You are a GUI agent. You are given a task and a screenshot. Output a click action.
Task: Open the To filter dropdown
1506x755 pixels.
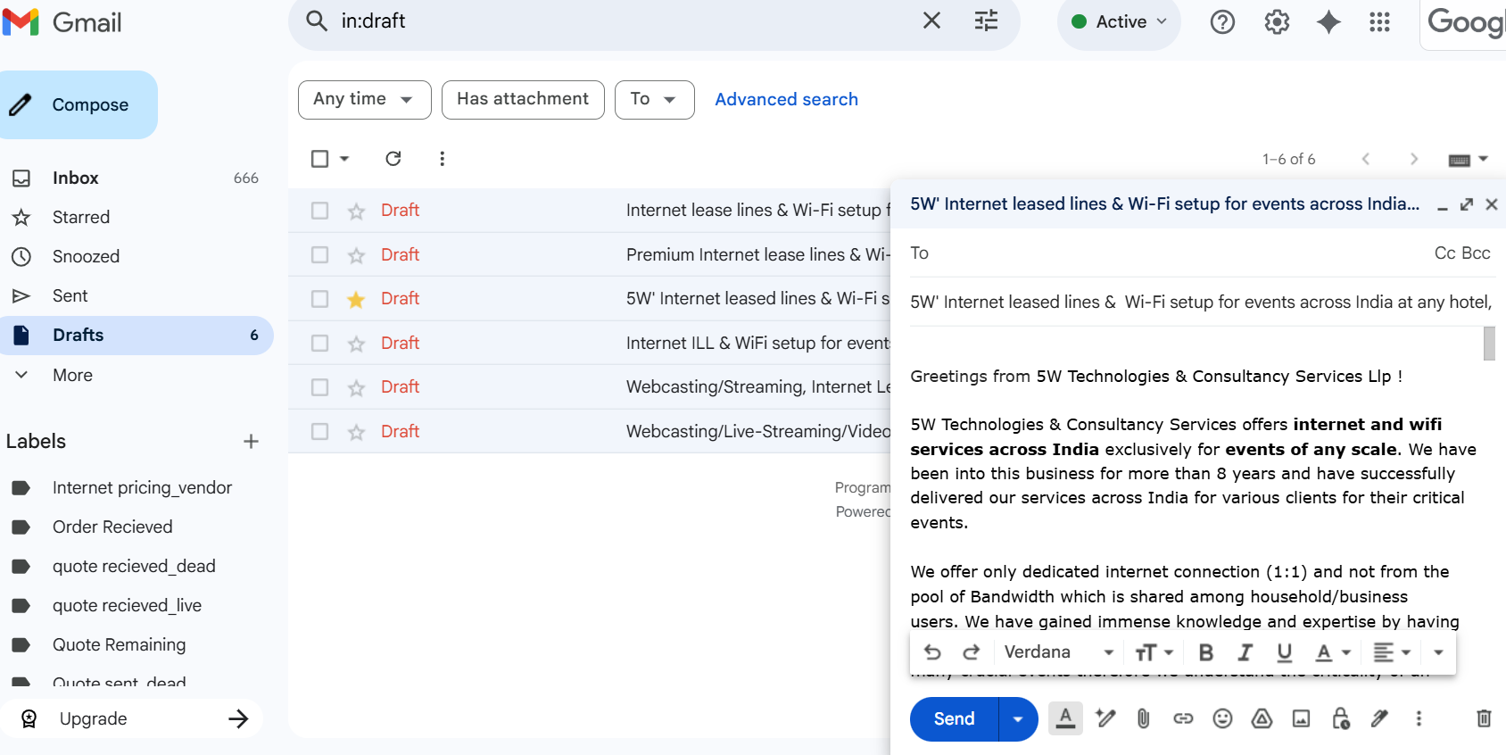(654, 99)
